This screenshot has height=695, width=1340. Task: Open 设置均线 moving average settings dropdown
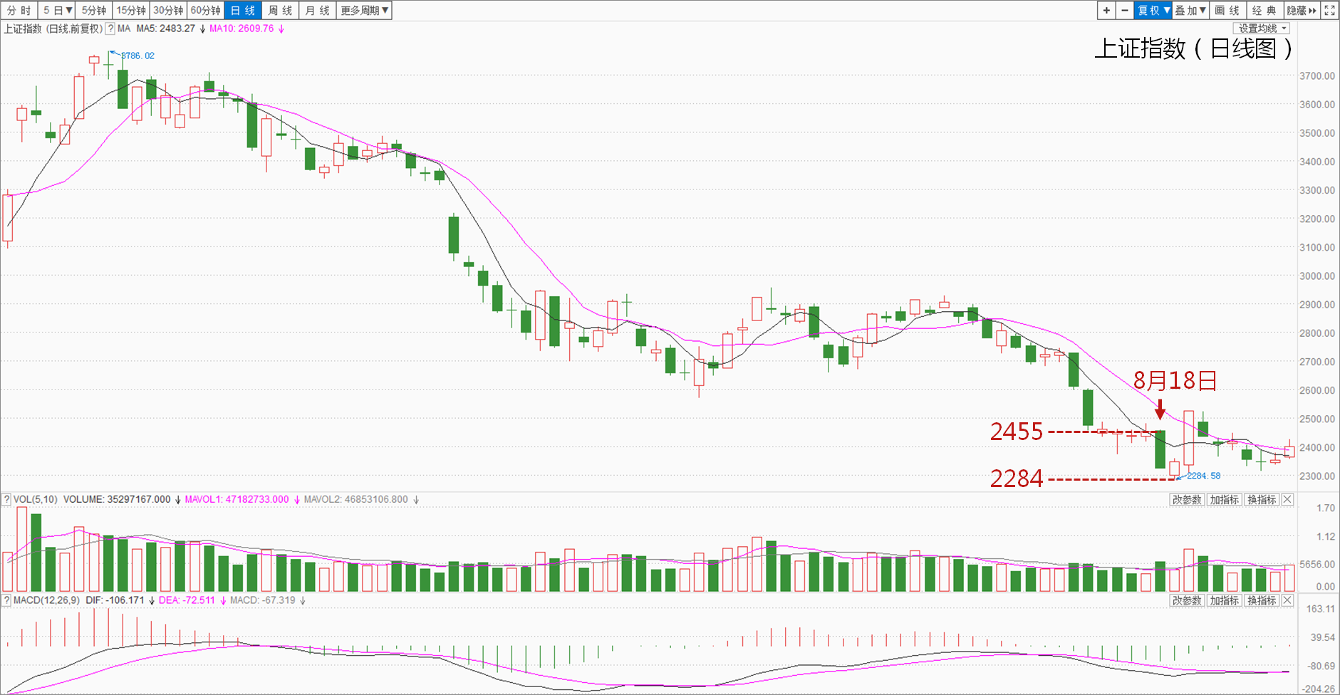[1262, 28]
